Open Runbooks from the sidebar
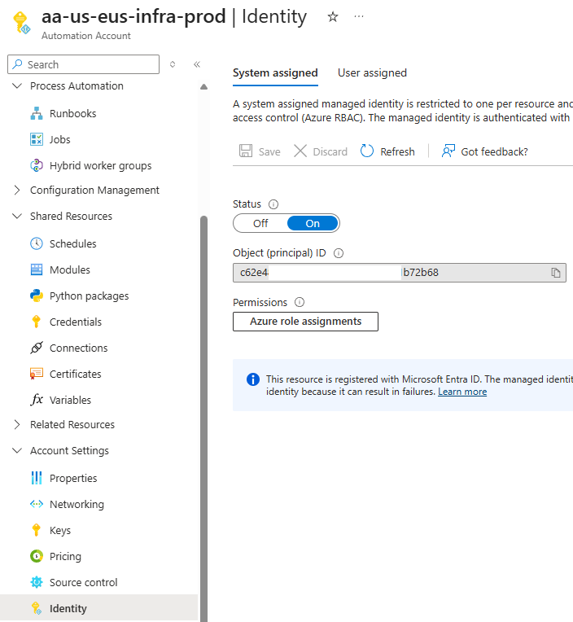The width and height of the screenshot is (573, 622). click(72, 113)
